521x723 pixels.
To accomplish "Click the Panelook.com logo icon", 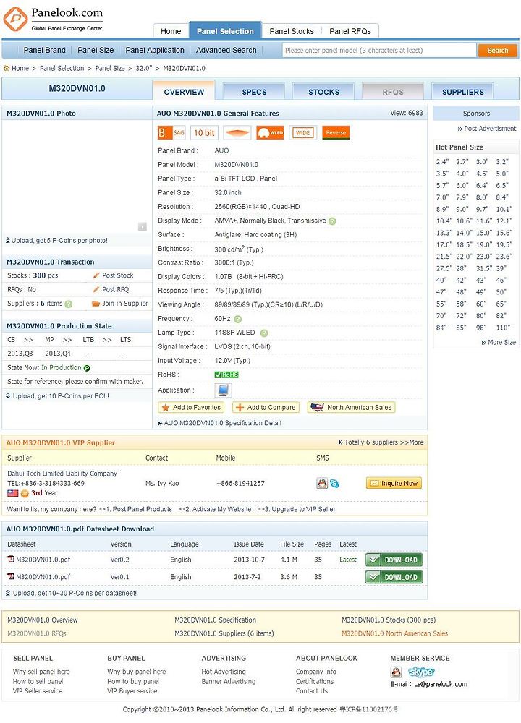I will (15, 19).
